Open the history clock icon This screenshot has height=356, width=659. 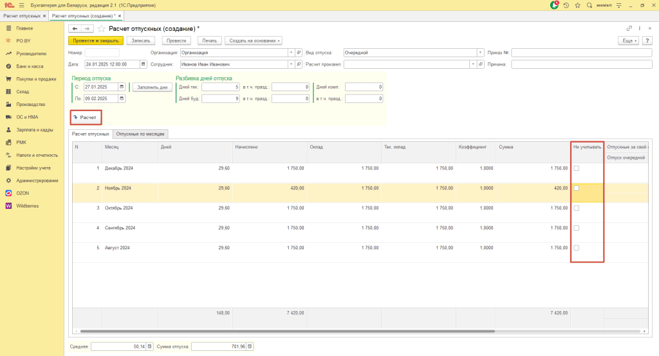(566, 5)
